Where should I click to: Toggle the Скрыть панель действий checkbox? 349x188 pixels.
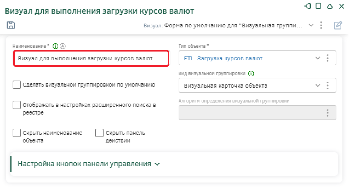click(x=99, y=133)
